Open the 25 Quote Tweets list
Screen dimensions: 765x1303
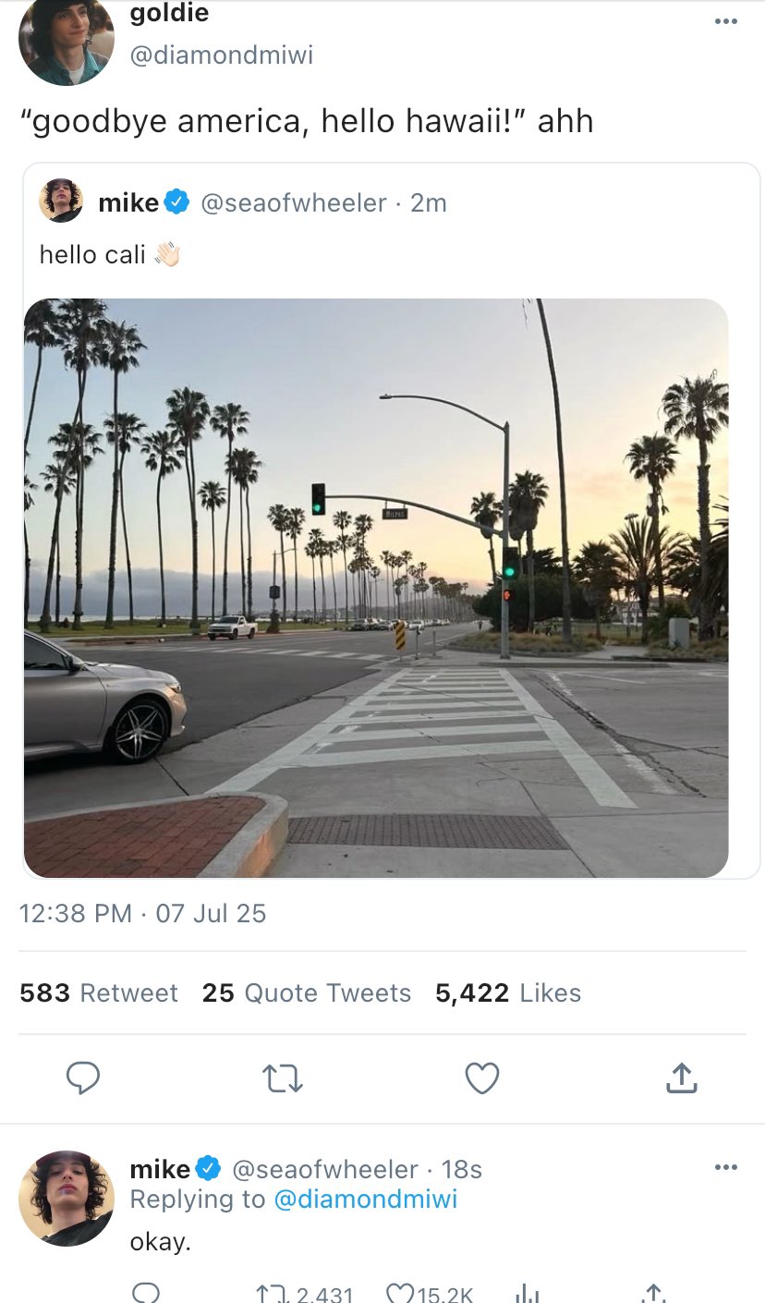coord(307,992)
